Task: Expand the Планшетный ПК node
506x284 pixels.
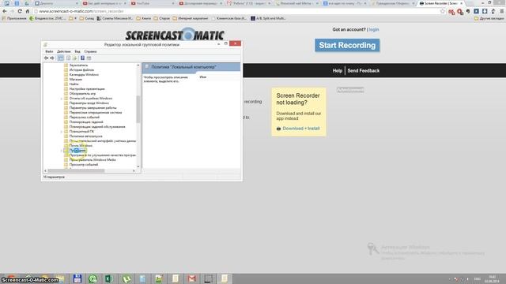Action: (x=62, y=132)
